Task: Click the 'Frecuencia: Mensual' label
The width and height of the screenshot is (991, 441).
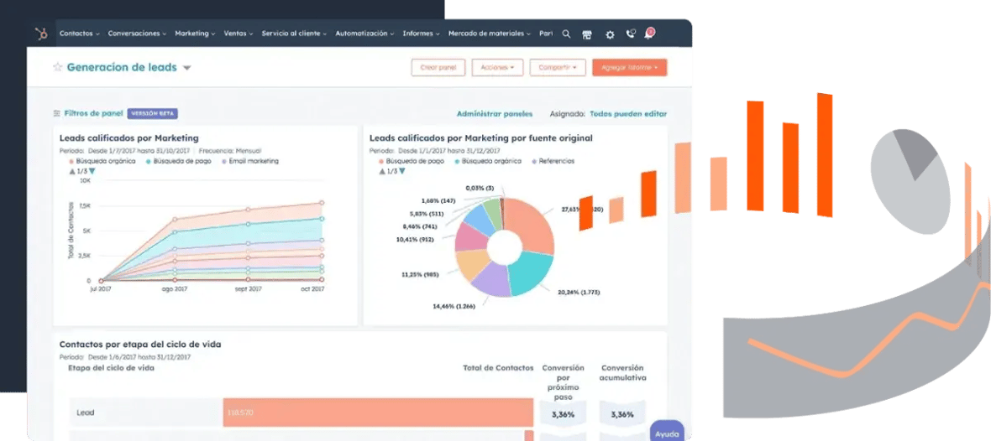Action: click(229, 151)
